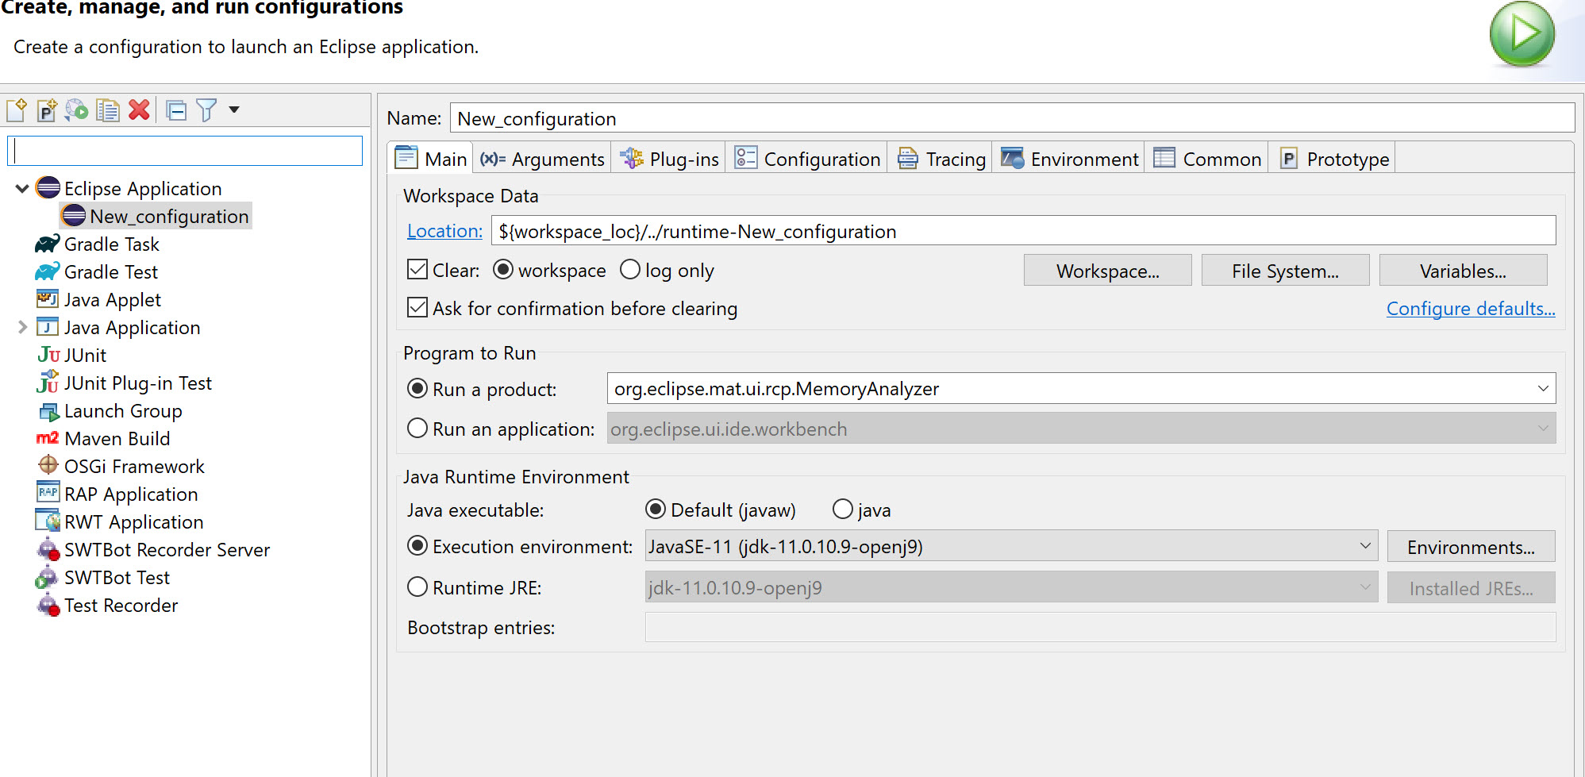The image size is (1585, 777).
Task: Open the filter dropdown arrow menu
Action: click(234, 110)
